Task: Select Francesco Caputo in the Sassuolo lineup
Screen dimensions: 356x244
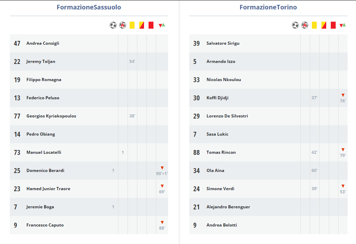Action: coord(45,225)
